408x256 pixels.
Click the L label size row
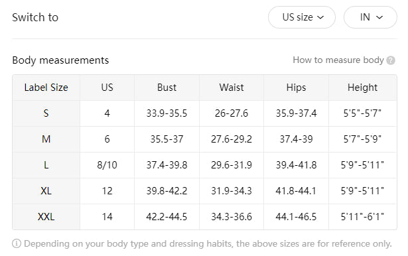(x=204, y=165)
